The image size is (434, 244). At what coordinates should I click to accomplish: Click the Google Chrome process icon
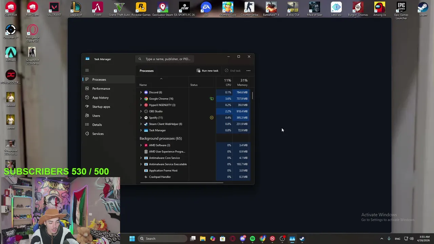146,99
